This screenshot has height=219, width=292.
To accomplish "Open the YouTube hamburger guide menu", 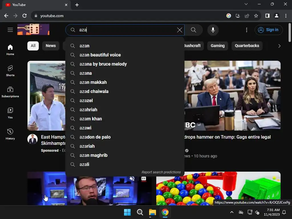I will click(x=10, y=30).
